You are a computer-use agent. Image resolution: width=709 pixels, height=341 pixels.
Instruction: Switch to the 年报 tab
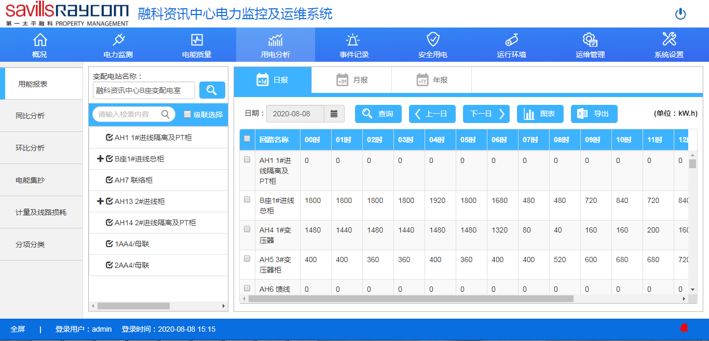coord(432,80)
